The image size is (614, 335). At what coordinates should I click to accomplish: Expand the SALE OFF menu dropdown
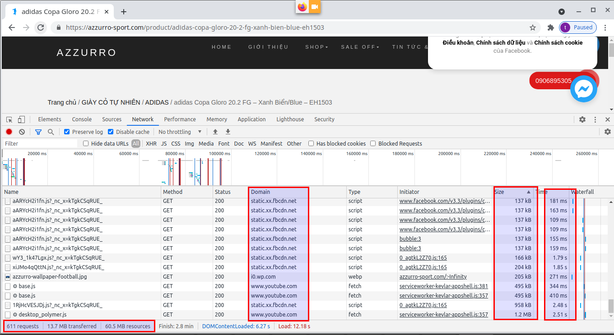360,47
